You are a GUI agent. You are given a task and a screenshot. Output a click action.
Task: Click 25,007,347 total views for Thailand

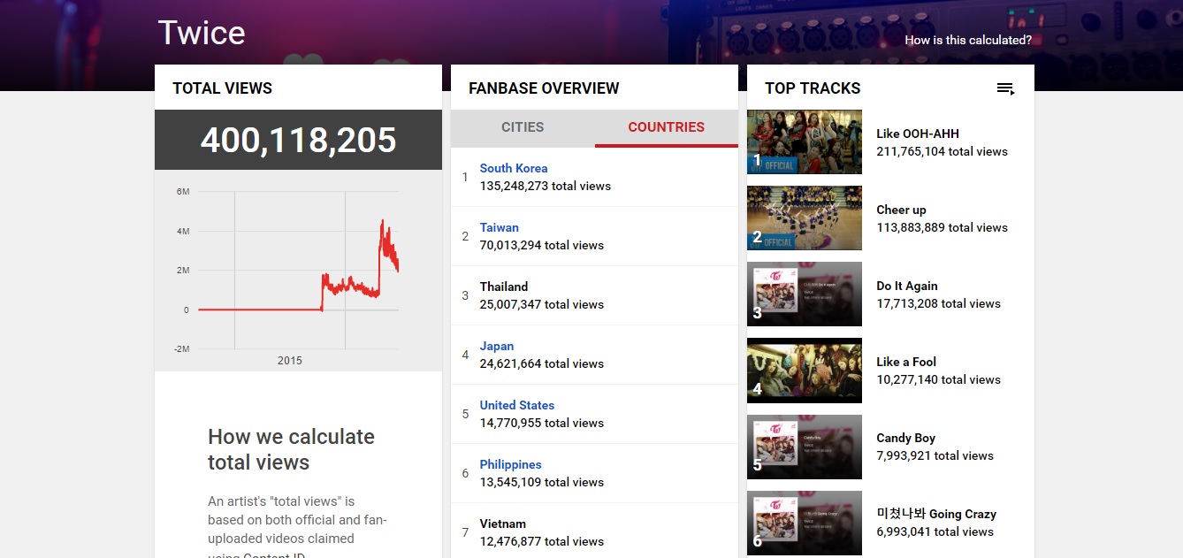[541, 304]
